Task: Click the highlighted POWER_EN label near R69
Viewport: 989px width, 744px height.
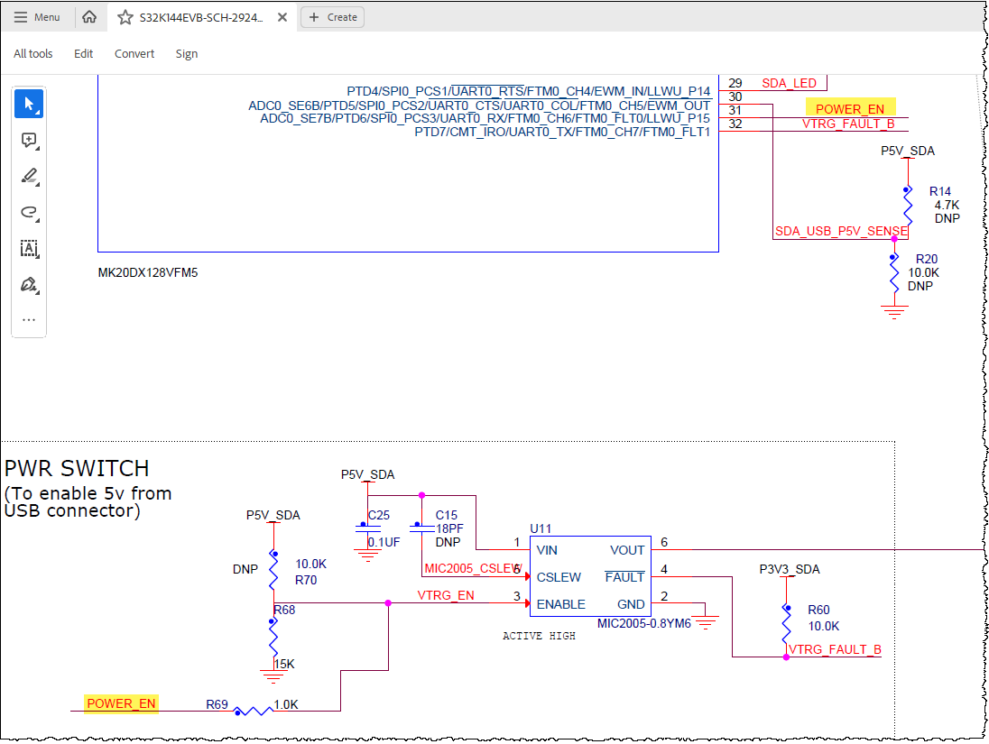Action: tap(121, 703)
